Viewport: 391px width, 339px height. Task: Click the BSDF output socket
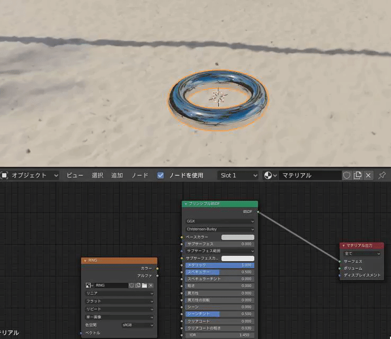[x=258, y=212]
